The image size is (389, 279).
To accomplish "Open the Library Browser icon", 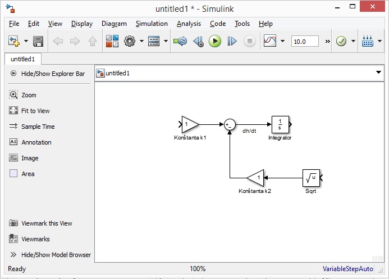I will point(112,41).
